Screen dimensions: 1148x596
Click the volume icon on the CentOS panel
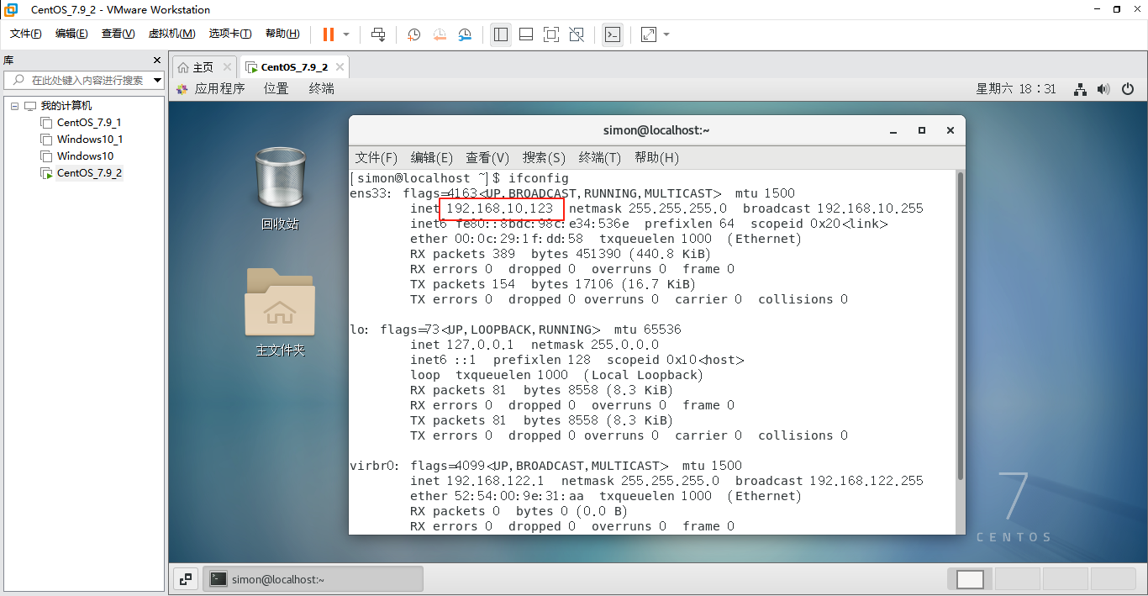(x=1103, y=88)
